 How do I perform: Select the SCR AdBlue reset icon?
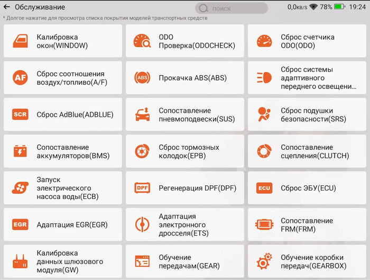click(20, 114)
